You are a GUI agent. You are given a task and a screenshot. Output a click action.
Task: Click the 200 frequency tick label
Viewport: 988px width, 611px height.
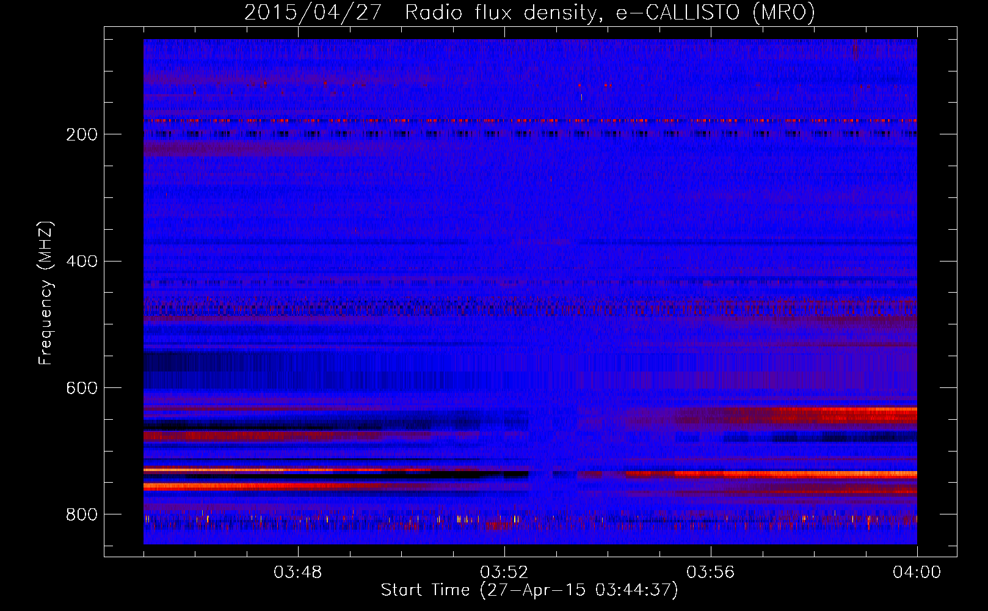pyautogui.click(x=82, y=134)
